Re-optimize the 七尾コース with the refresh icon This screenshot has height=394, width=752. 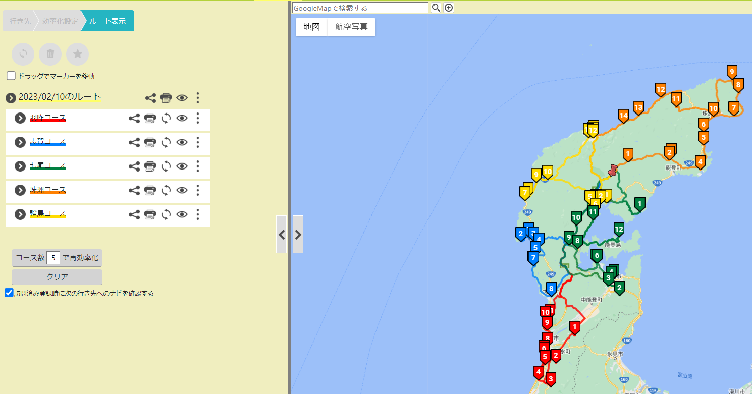coord(166,166)
